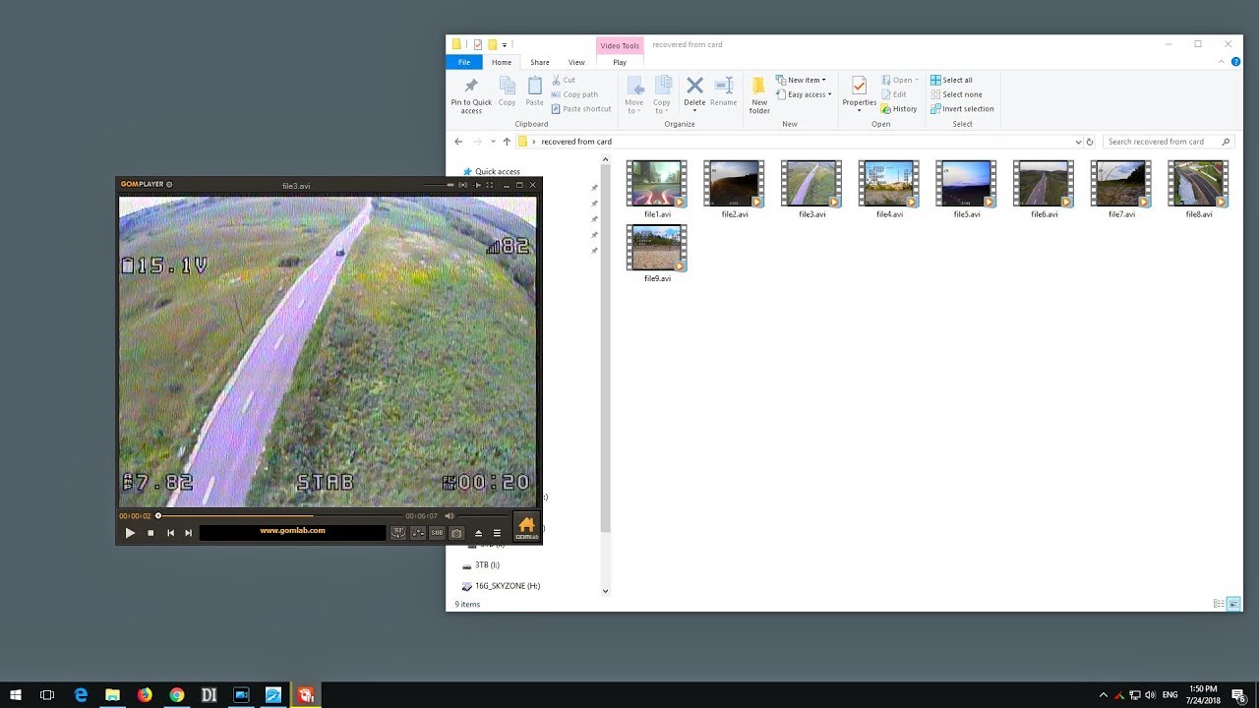Skip to next track in GOM Player
1259x708 pixels.
tap(189, 533)
